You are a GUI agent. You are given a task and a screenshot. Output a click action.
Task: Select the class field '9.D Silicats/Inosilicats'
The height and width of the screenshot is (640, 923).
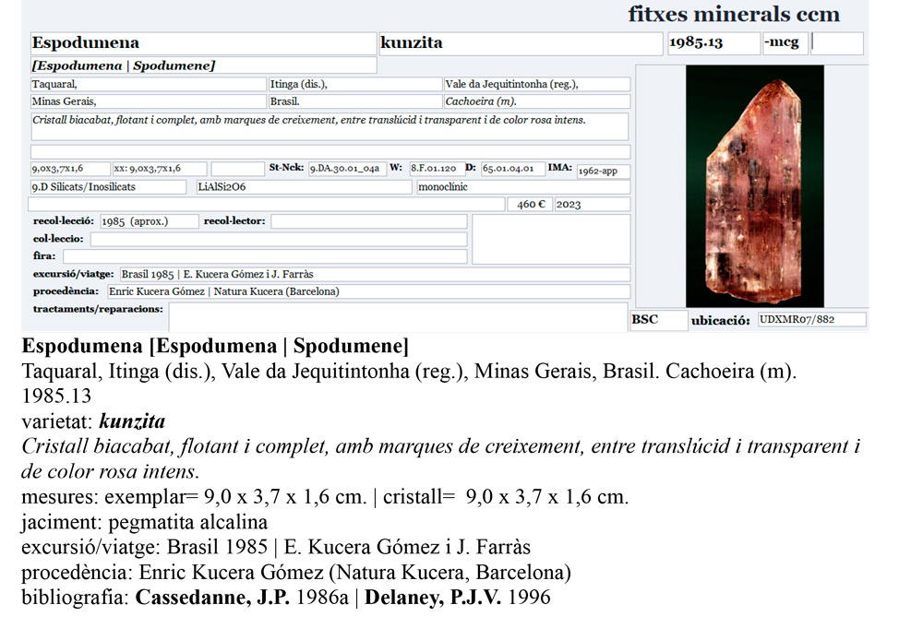(x=108, y=187)
